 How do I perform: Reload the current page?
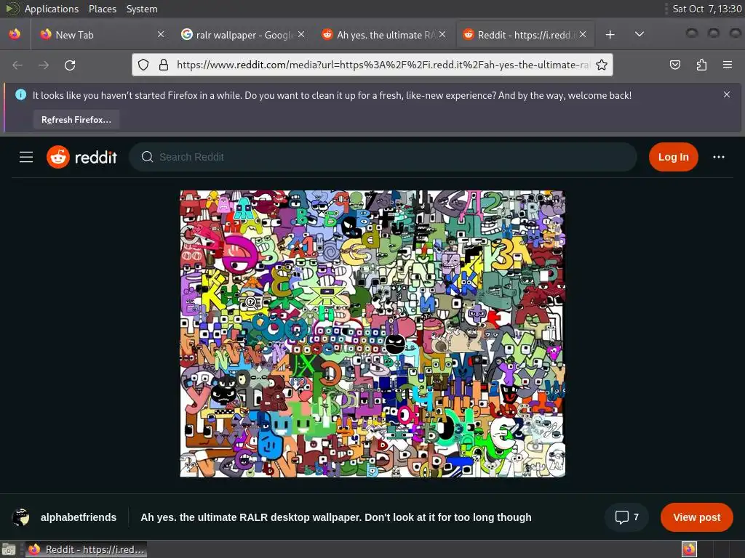coord(70,65)
